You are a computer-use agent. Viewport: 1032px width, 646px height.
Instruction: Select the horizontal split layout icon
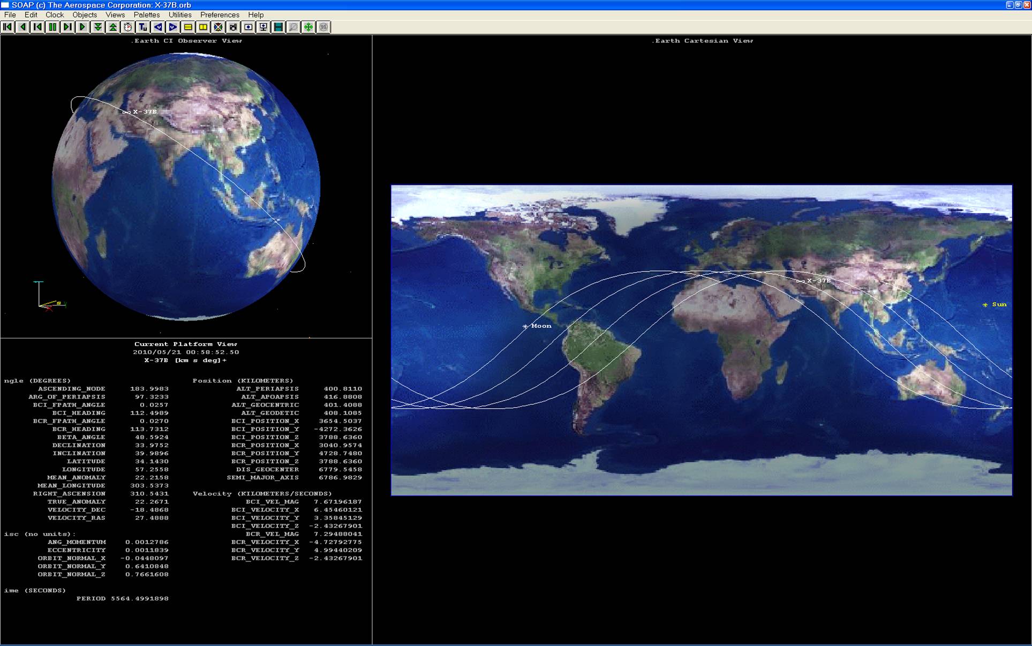click(188, 27)
